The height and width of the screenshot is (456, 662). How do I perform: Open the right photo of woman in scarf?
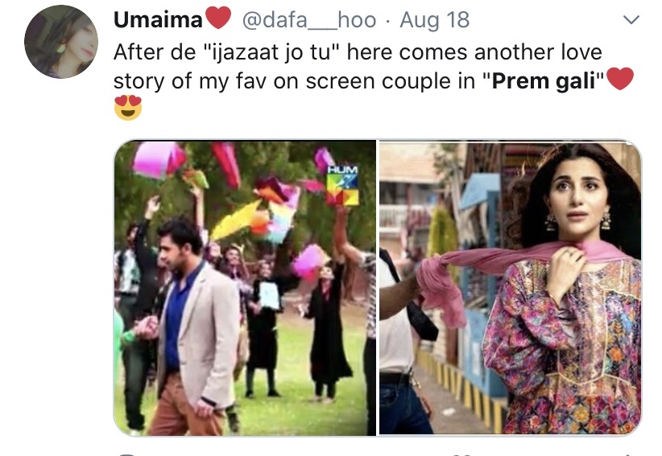point(511,288)
